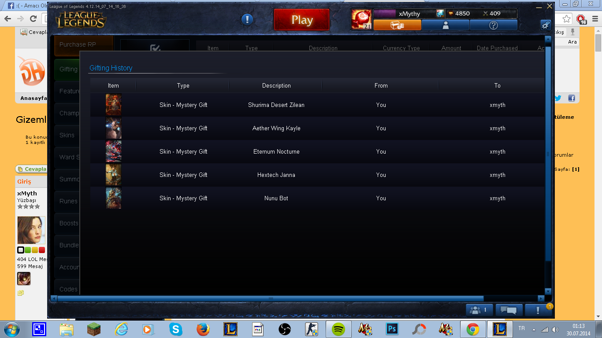
Task: Click the AdBlock extension icon showing 16
Action: (x=582, y=19)
